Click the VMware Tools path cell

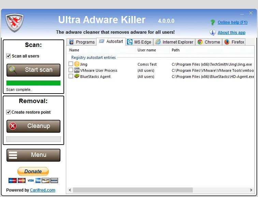tap(213, 70)
